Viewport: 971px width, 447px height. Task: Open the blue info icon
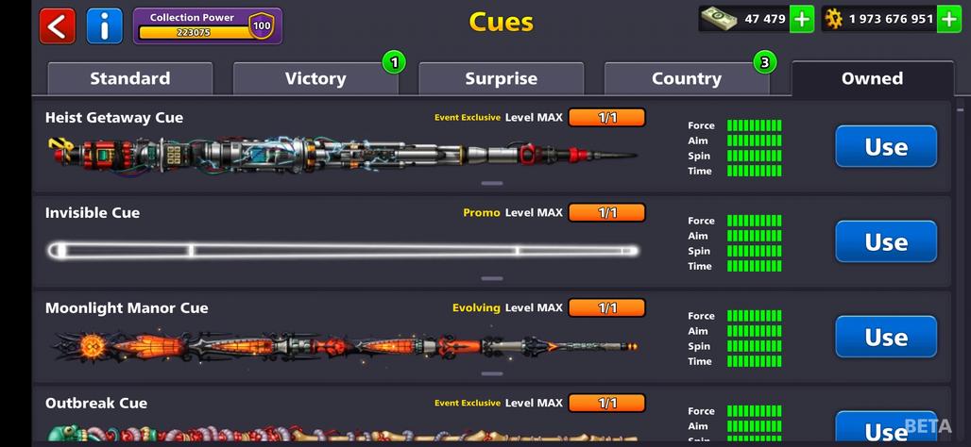[105, 26]
